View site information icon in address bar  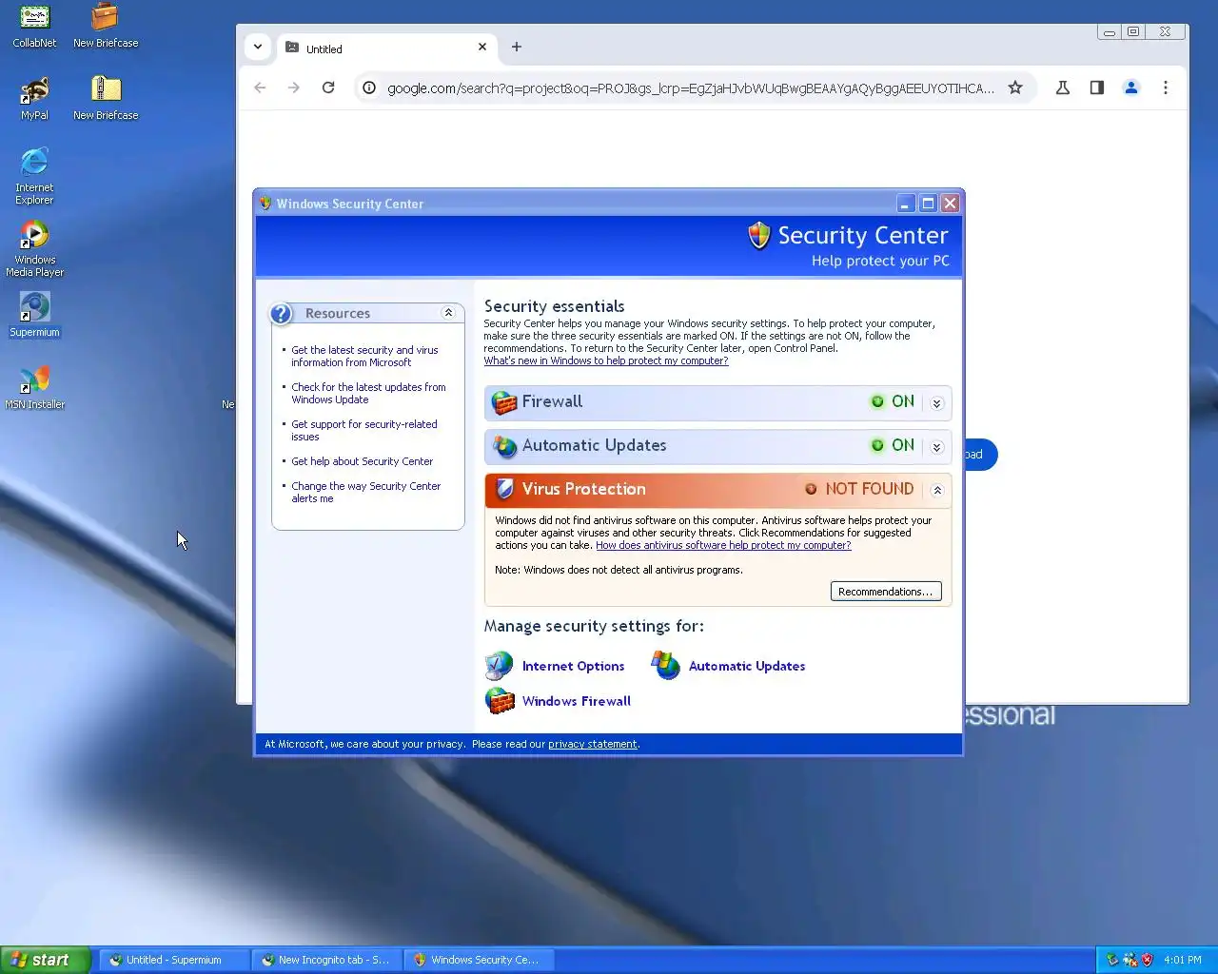pos(369,88)
